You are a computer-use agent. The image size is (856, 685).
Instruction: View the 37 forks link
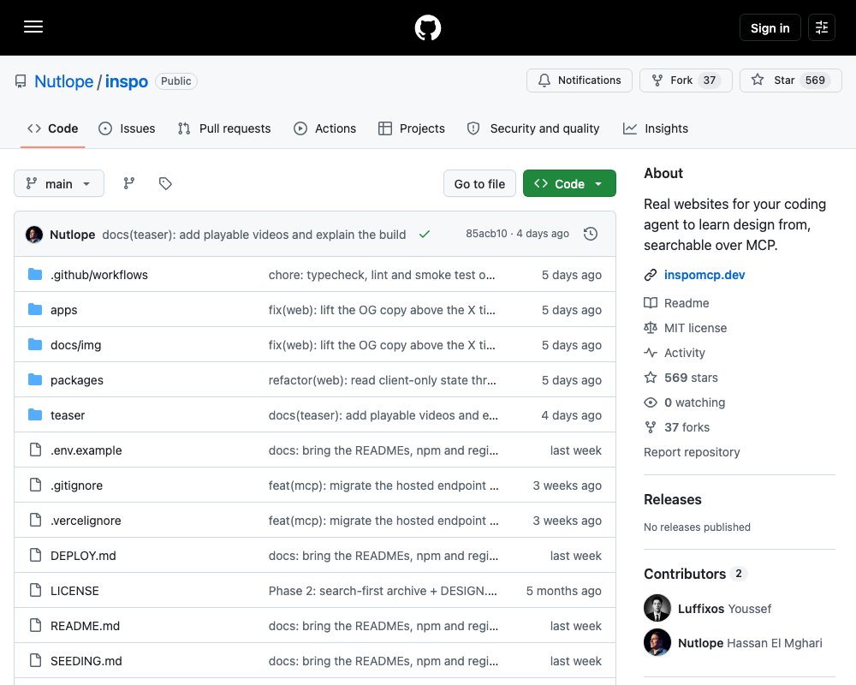coord(677,427)
